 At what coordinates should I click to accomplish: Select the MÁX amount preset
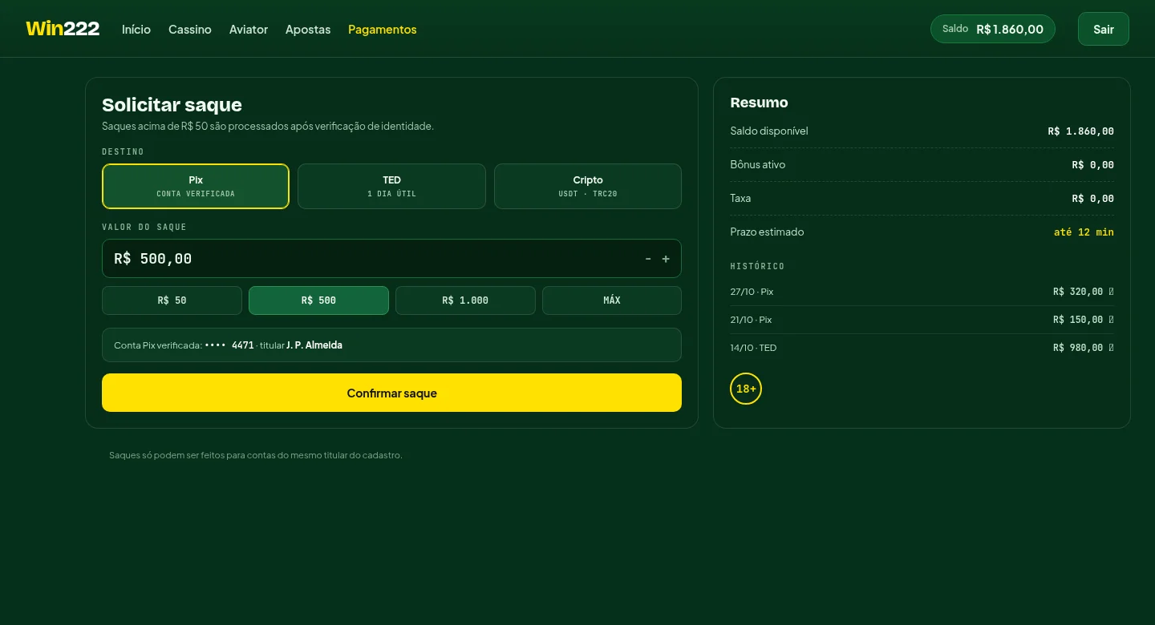coord(612,300)
